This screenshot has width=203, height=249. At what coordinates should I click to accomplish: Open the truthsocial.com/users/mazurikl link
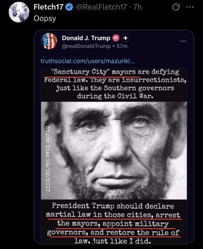coord(88,61)
